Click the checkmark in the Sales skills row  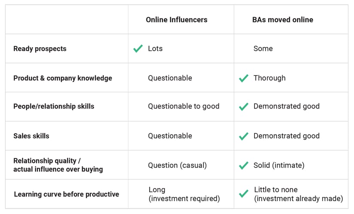coord(244,136)
